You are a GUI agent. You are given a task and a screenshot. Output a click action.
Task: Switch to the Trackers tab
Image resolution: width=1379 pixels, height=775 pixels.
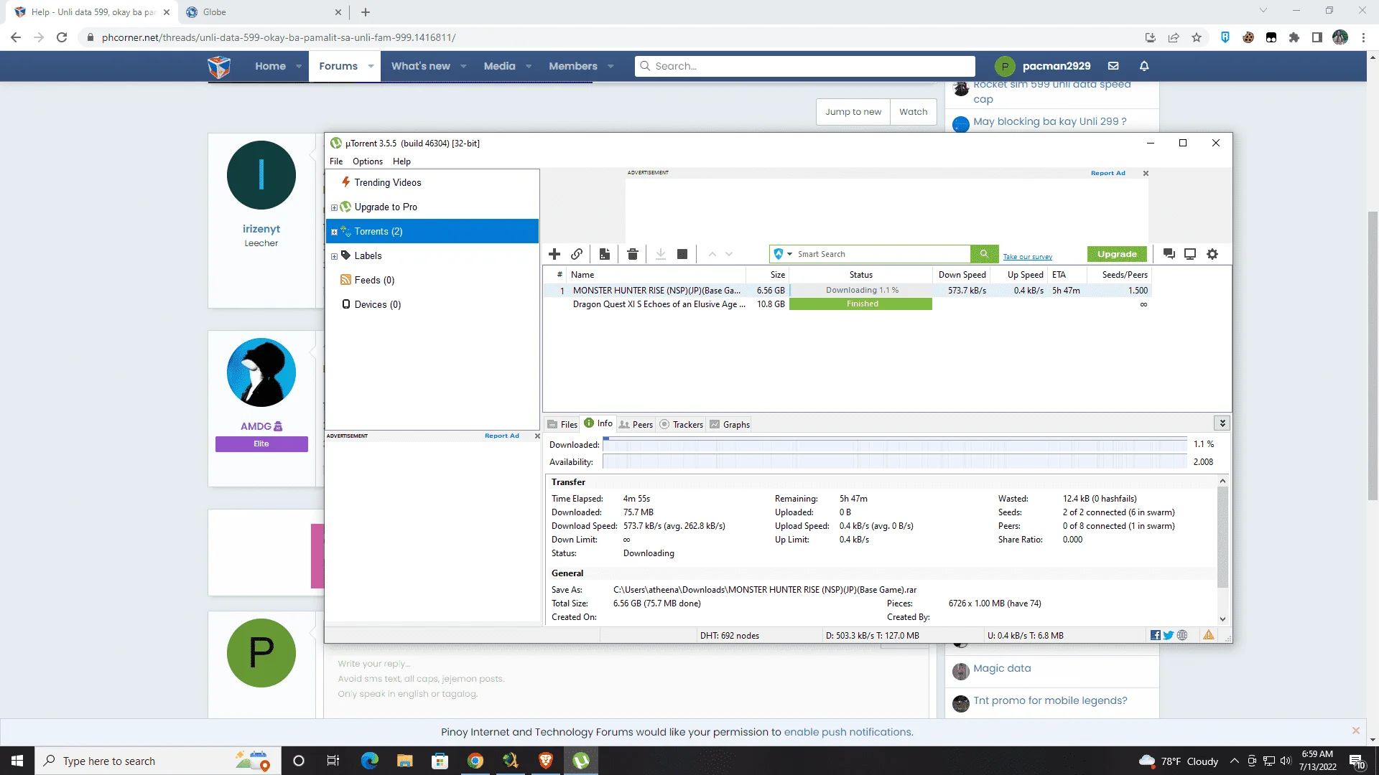pos(681,424)
